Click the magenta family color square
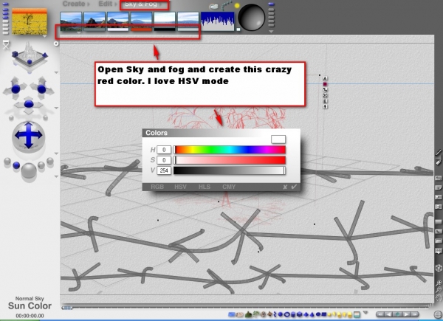 tap(325, 84)
